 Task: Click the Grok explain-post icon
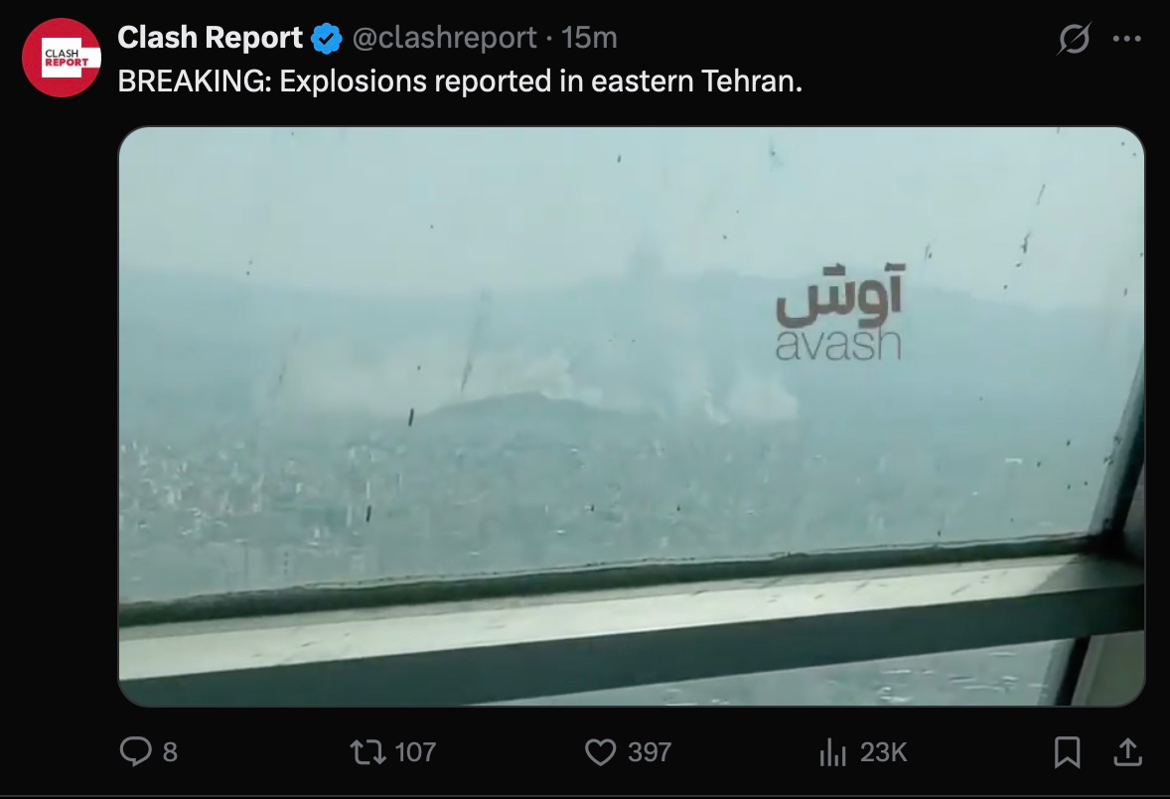[x=1074, y=38]
